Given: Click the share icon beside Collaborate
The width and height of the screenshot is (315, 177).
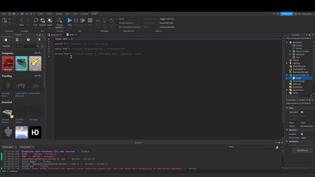Looking at the screenshot, I should click(x=299, y=14).
